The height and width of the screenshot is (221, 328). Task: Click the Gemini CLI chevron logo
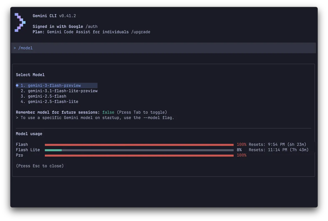click(x=20, y=22)
